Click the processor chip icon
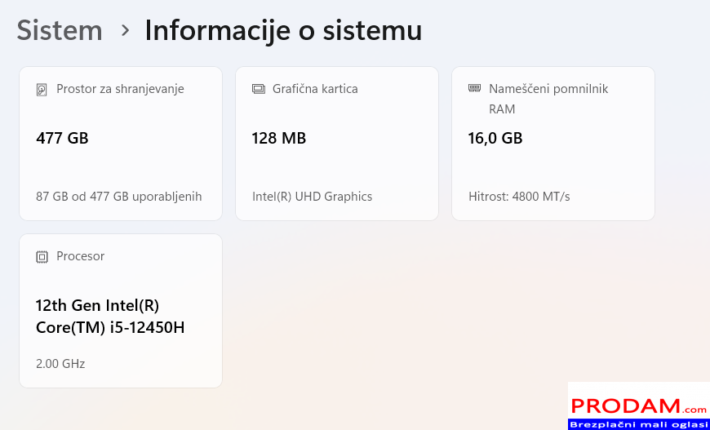 click(42, 257)
